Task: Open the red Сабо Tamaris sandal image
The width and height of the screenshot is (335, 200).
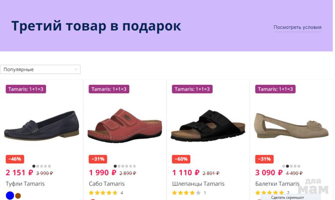Action: coord(124,126)
